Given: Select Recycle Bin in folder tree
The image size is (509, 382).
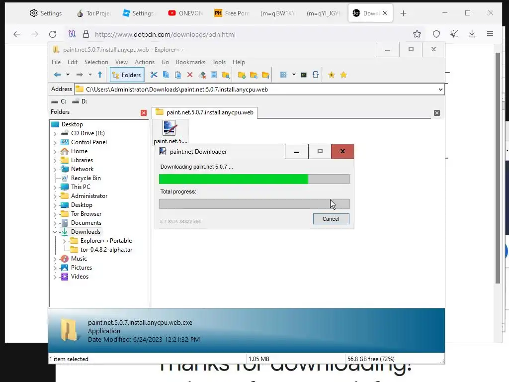Looking at the screenshot, I should (x=85, y=178).
